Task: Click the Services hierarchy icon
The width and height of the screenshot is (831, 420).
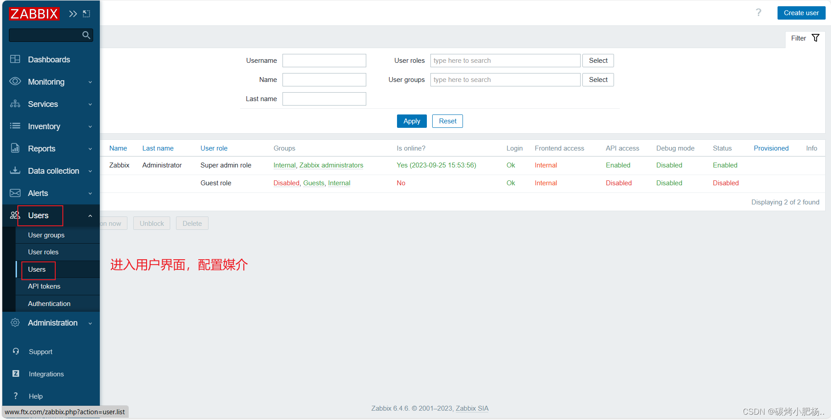Action: tap(15, 104)
